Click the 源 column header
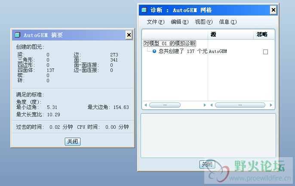Image resolution: width=295 pixels, height=186 pixels. point(230,34)
